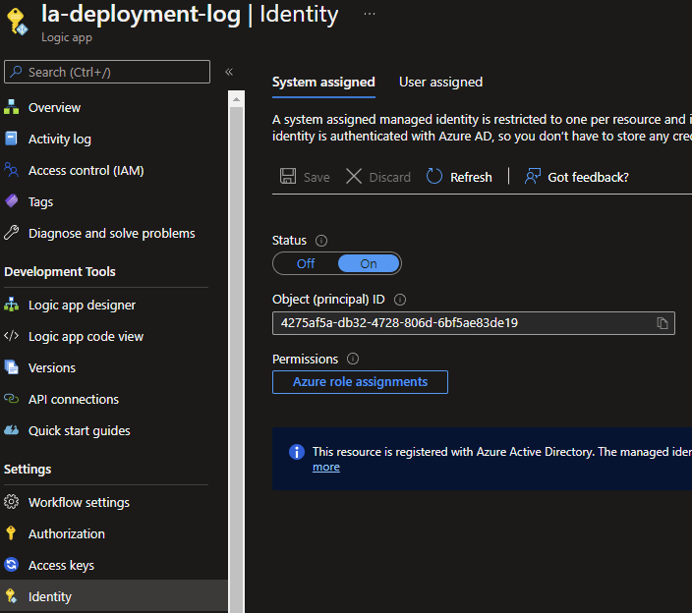Image resolution: width=692 pixels, height=613 pixels.
Task: Click the 'Development Tools' section heading
Action: [60, 271]
